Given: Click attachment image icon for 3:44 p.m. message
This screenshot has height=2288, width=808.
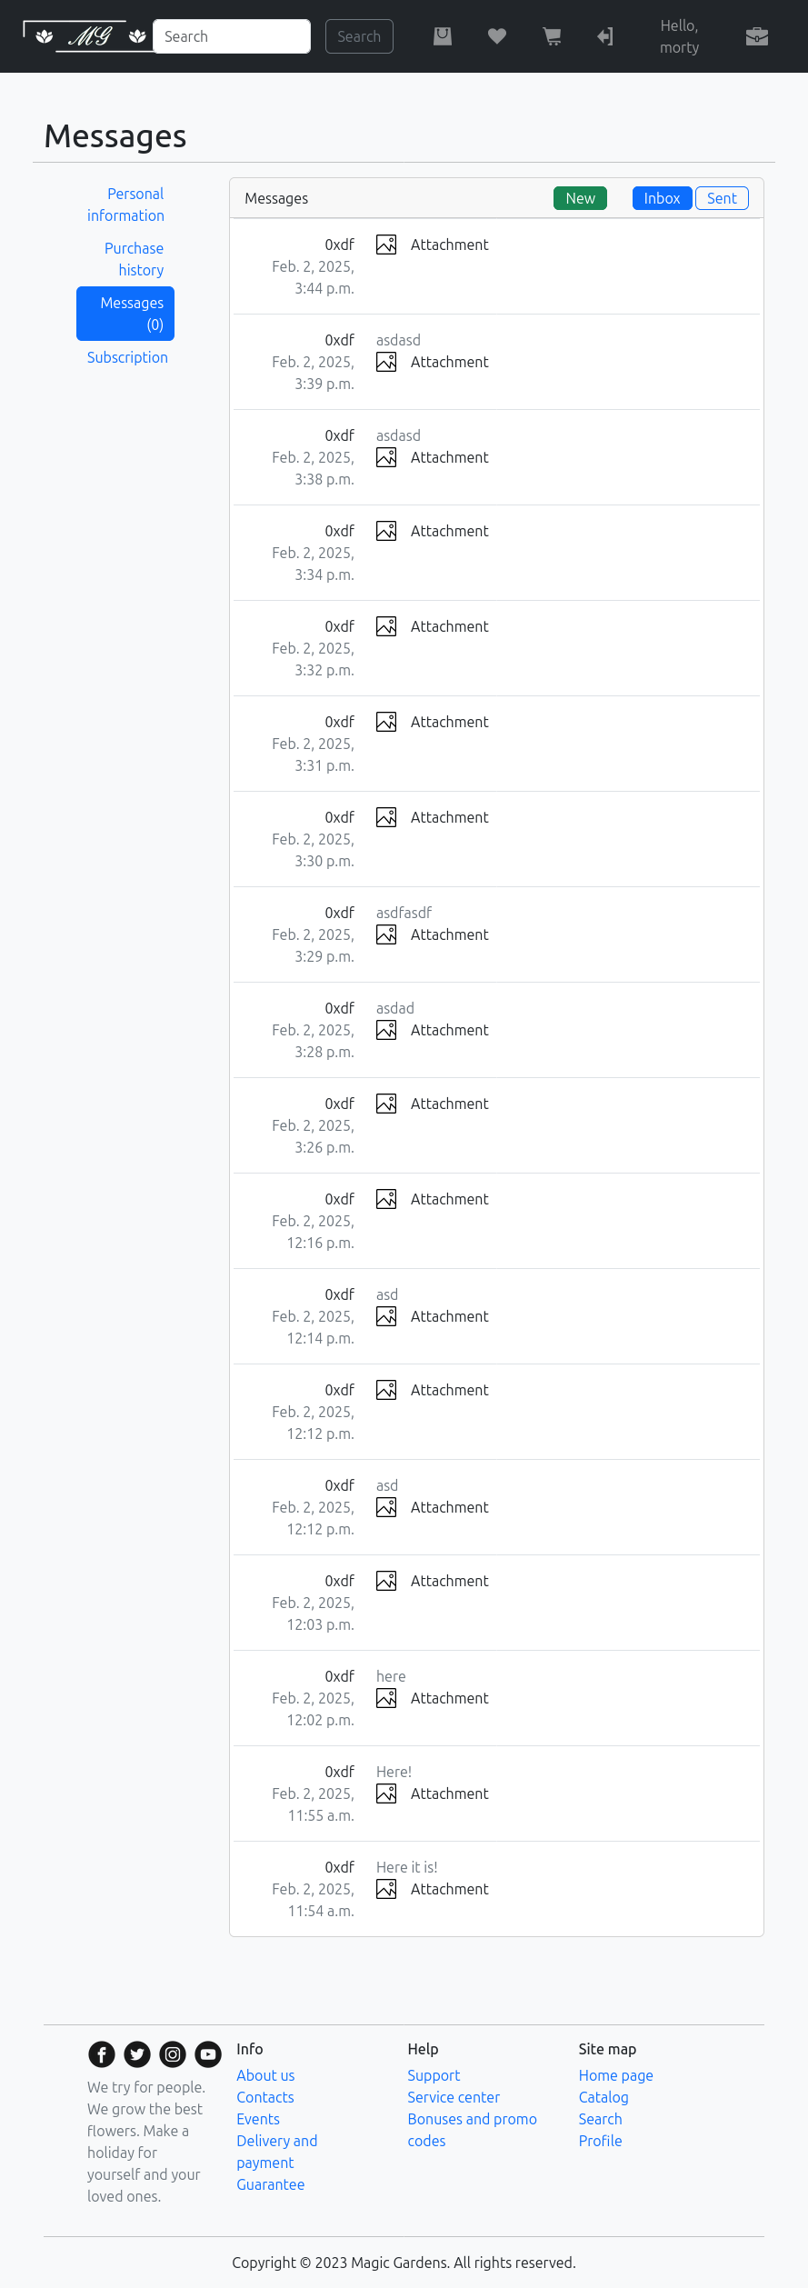Looking at the screenshot, I should click(386, 245).
